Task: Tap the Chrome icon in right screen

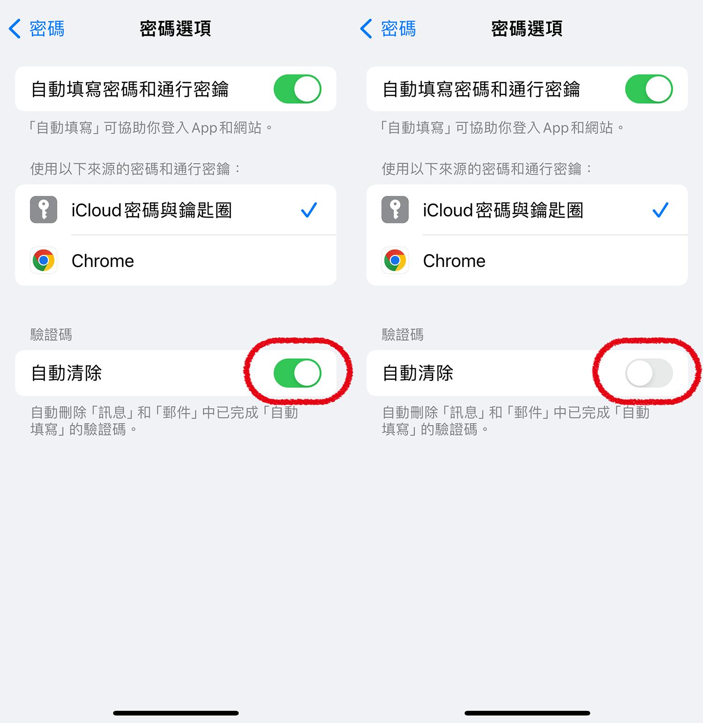Action: tap(395, 260)
